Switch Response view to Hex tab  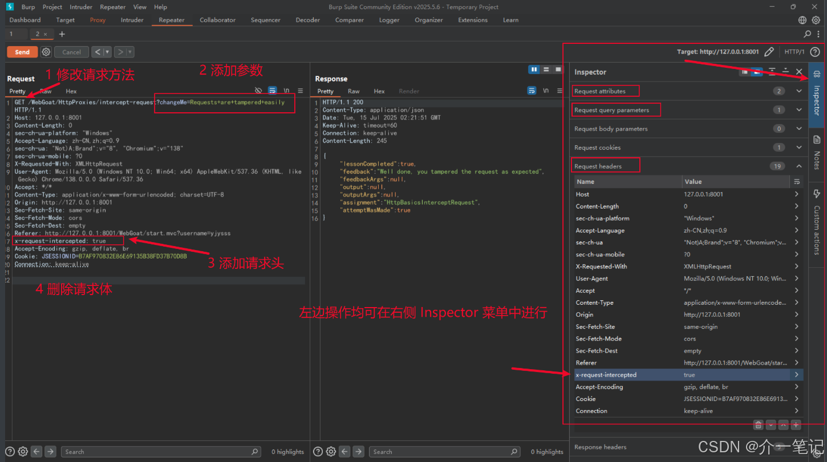click(x=379, y=91)
